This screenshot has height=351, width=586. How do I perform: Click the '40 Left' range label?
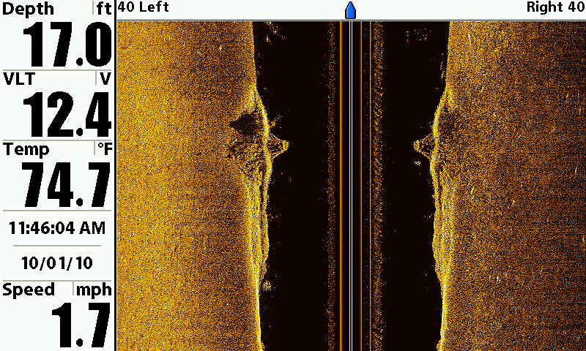point(144,7)
